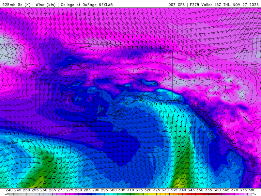Click the 275 legend number
The image size is (261, 196).
pyautogui.click(x=69, y=190)
